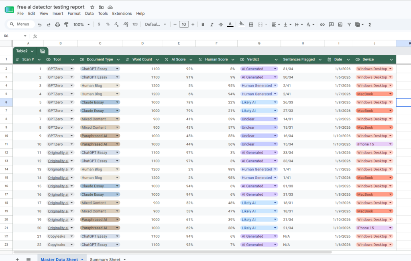Toggle Strikethrough formatting
The width and height of the screenshot is (411, 261).
click(x=221, y=24)
